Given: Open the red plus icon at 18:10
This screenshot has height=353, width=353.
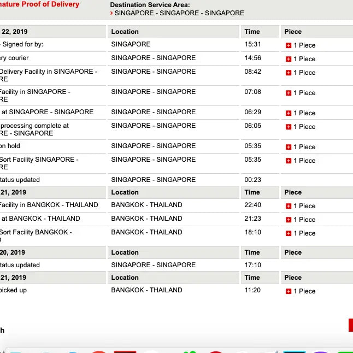Looking at the screenshot, I should click(x=289, y=233).
